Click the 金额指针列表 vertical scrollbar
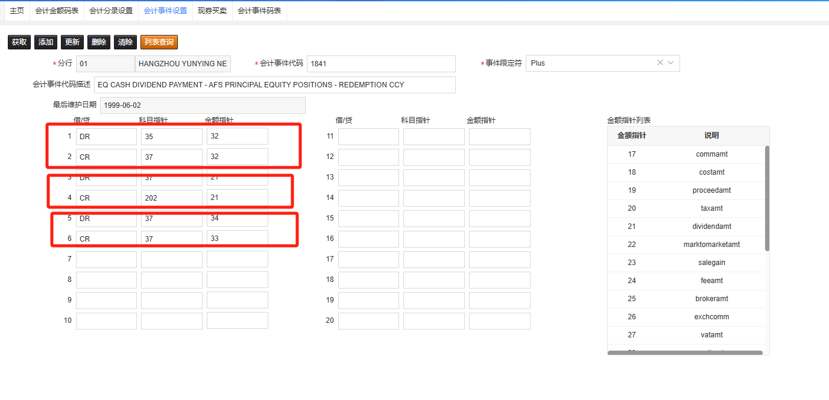This screenshot has height=400, width=829. [767, 198]
